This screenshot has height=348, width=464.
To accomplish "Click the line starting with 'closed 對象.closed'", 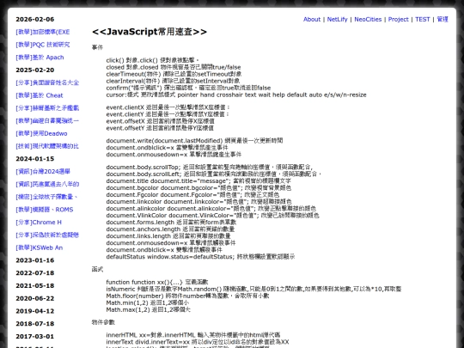I will click(174, 67).
